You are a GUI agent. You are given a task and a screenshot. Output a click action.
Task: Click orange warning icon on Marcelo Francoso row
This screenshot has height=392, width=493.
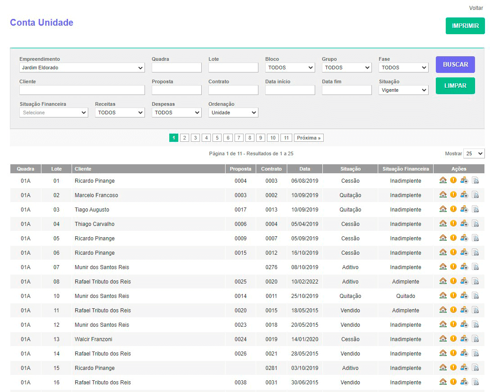coord(453,195)
